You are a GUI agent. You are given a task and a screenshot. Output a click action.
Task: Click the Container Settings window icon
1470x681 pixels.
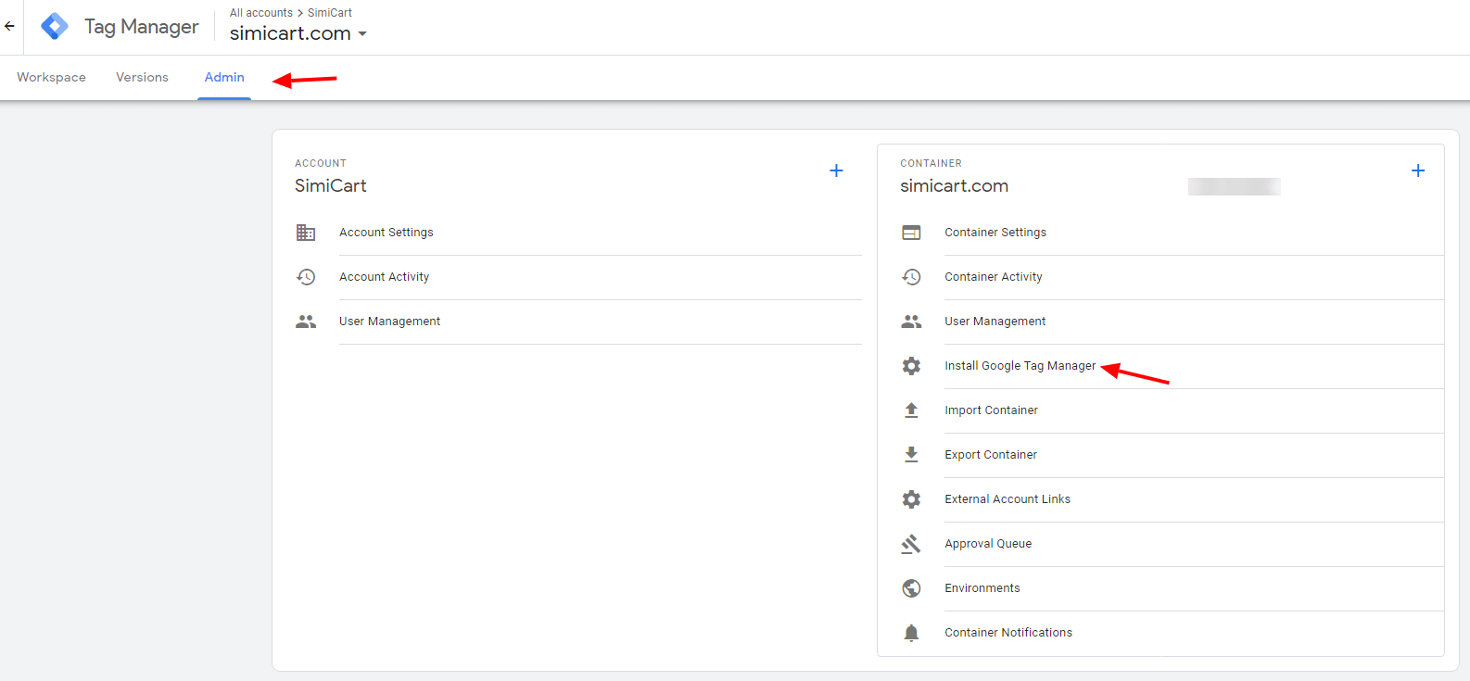click(x=911, y=233)
